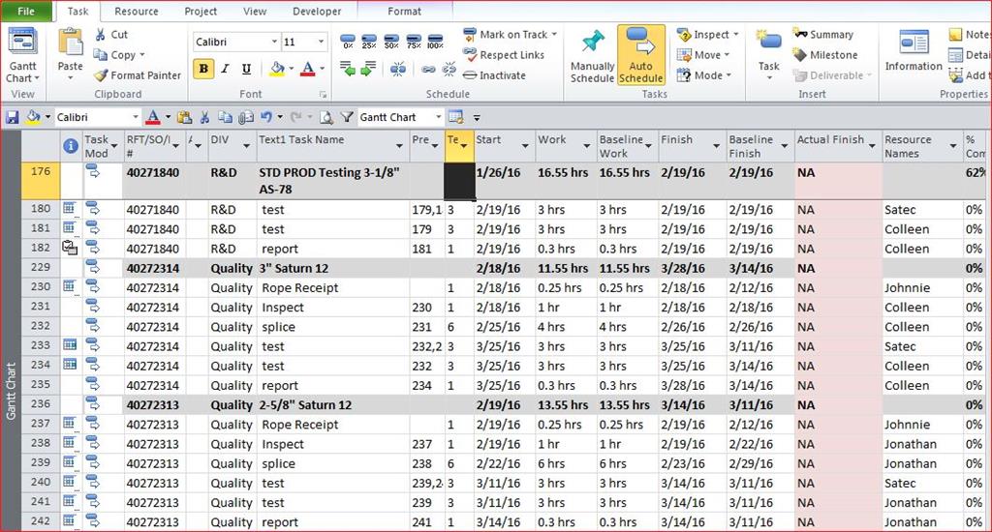Click the blue info icon column header
The image size is (992, 532).
(x=71, y=147)
